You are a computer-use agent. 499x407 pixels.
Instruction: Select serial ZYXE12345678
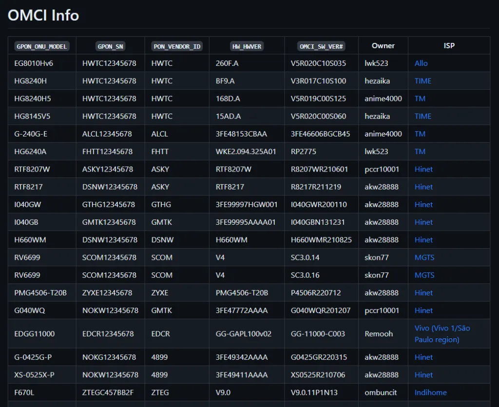tap(107, 293)
